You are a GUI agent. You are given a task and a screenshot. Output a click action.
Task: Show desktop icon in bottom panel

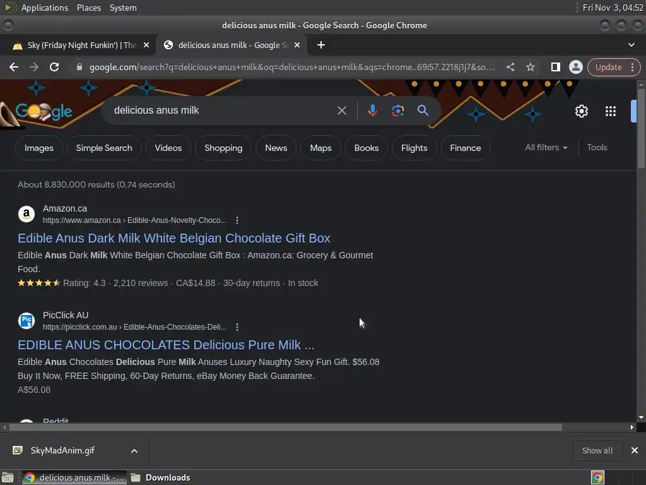(8, 477)
